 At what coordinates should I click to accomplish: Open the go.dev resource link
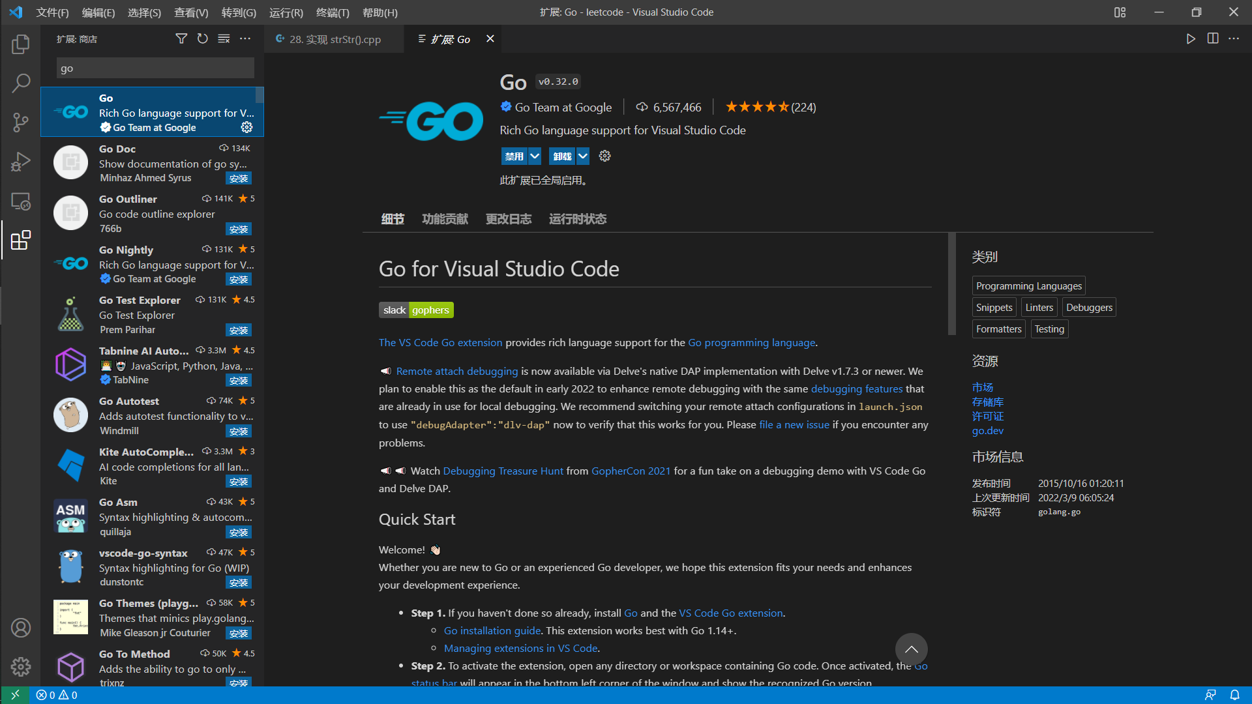click(x=988, y=431)
